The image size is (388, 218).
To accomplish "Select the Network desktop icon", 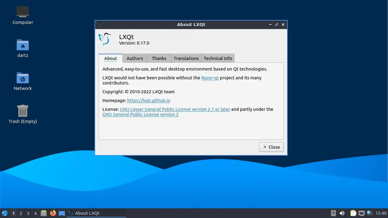I will 23,81.
